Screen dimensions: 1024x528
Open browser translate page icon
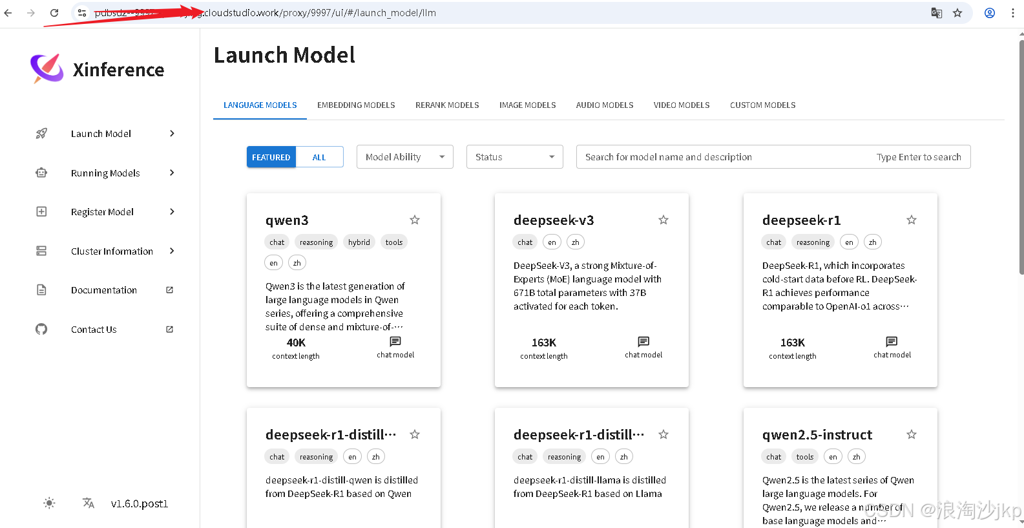point(937,13)
